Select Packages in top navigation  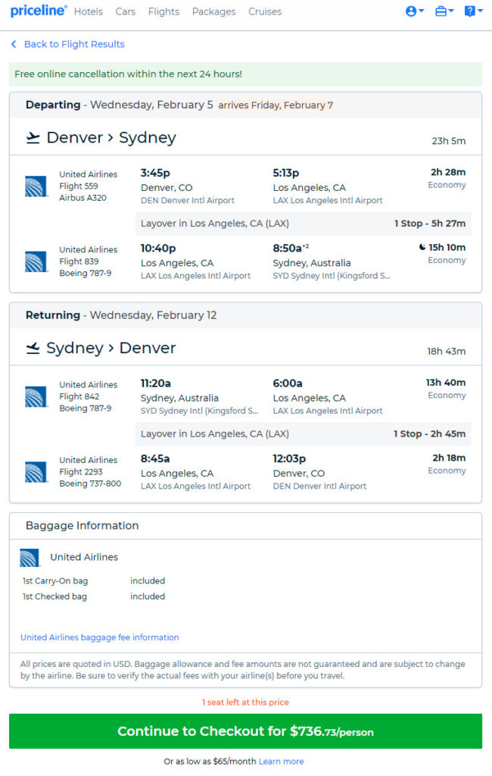click(x=213, y=11)
